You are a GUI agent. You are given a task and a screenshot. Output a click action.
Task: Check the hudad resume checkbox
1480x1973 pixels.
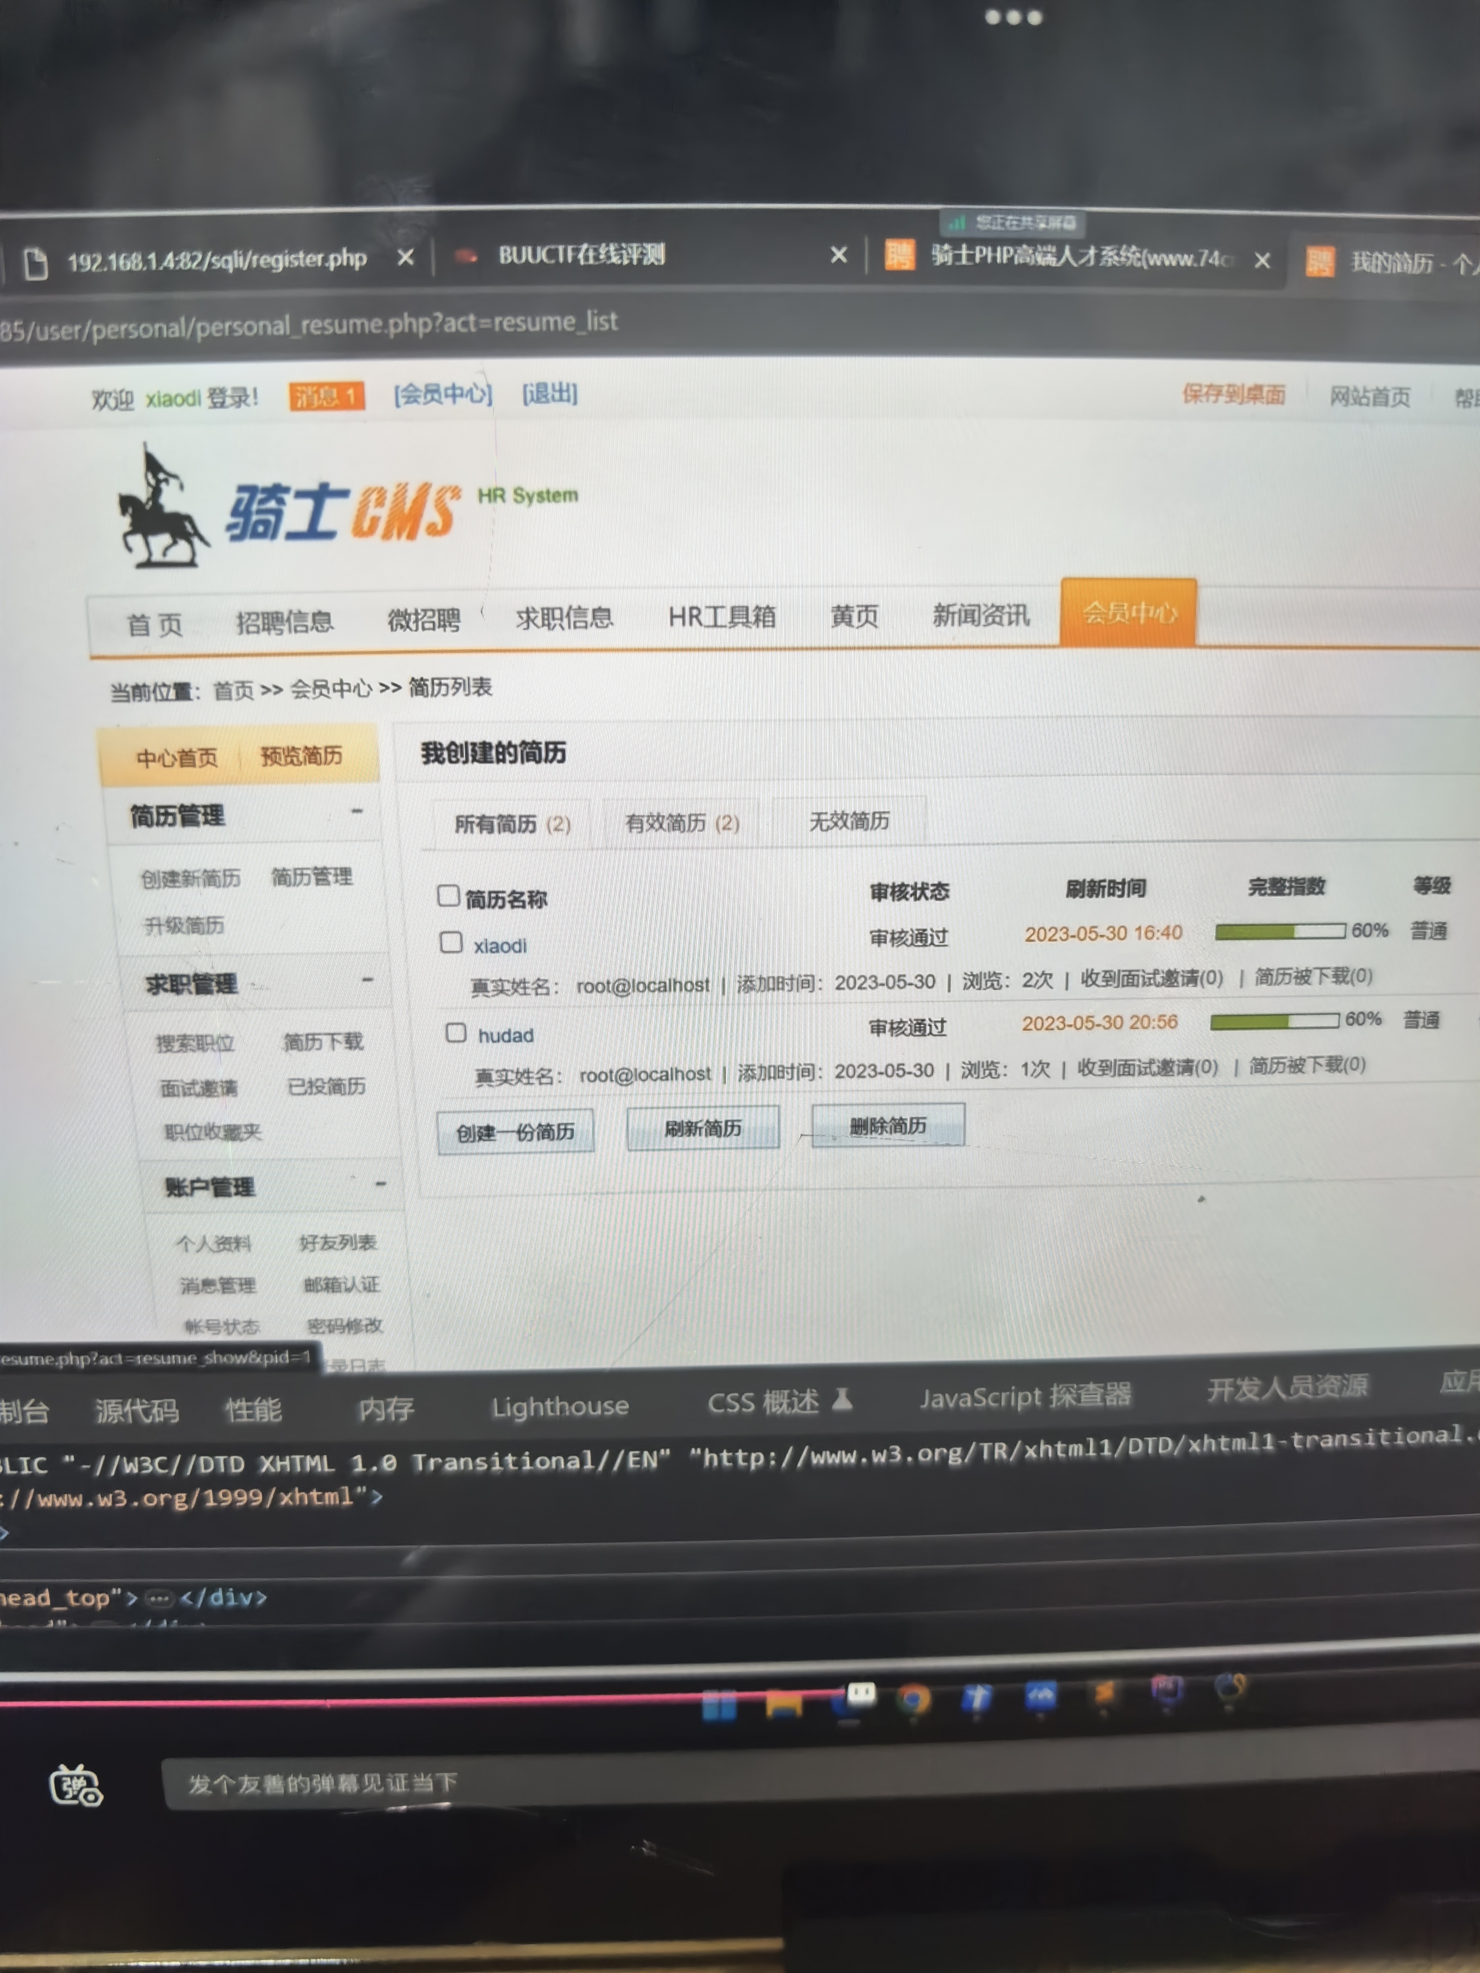(x=456, y=1032)
